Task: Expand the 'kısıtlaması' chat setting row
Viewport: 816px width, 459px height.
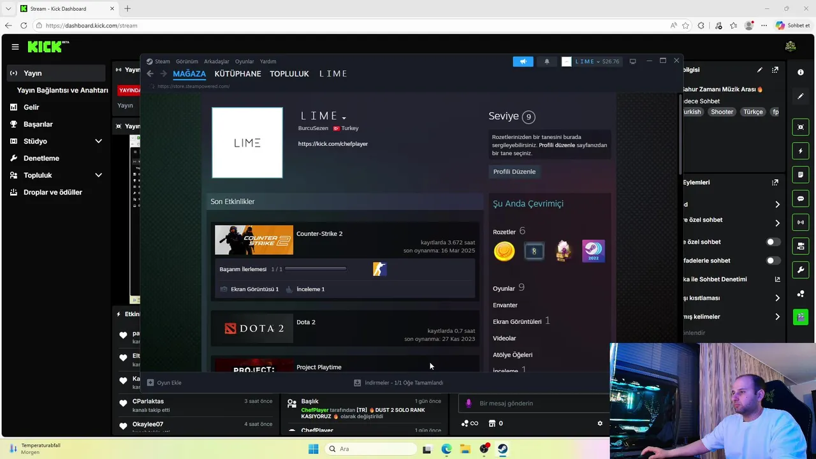Action: 777,298
